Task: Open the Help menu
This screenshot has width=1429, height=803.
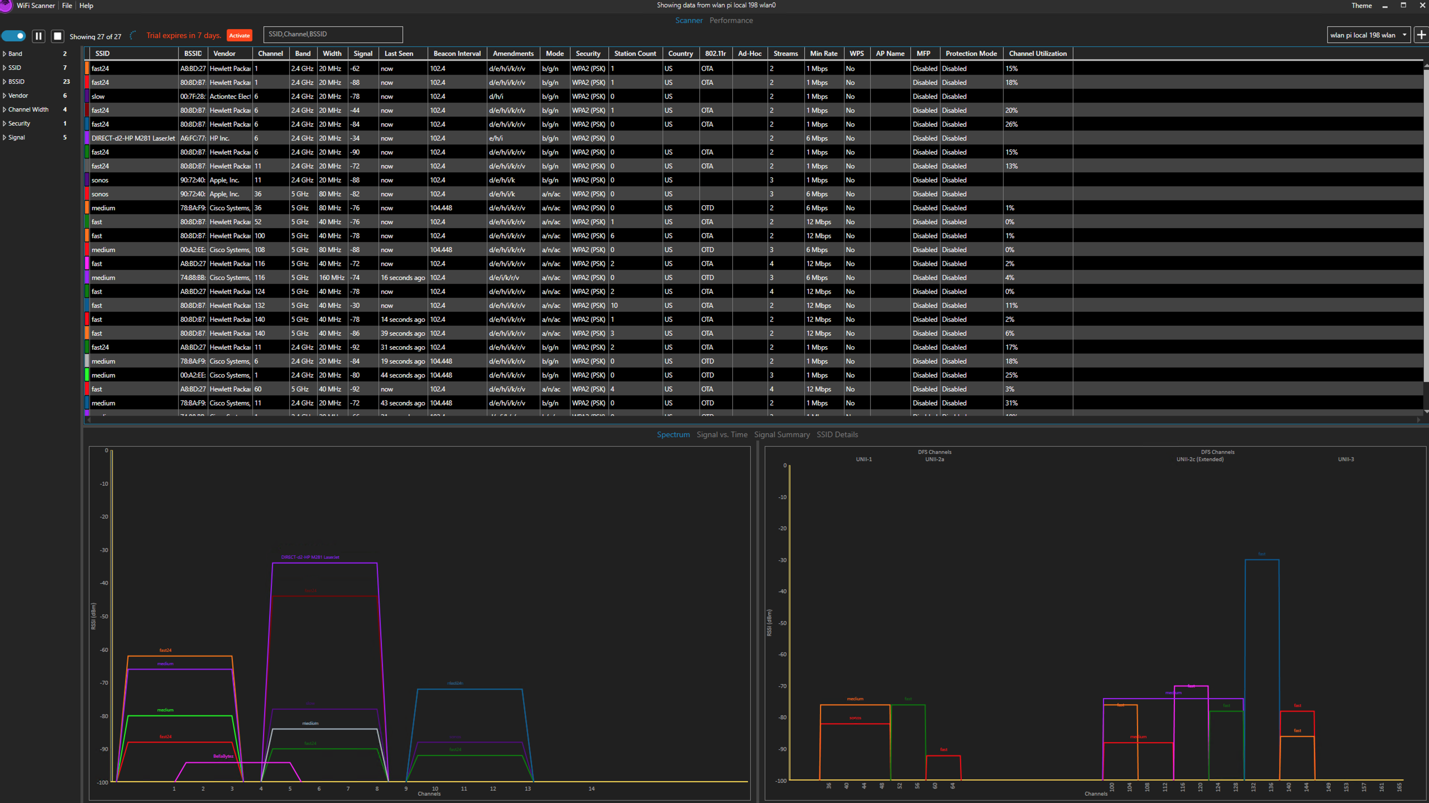Action: [x=86, y=6]
